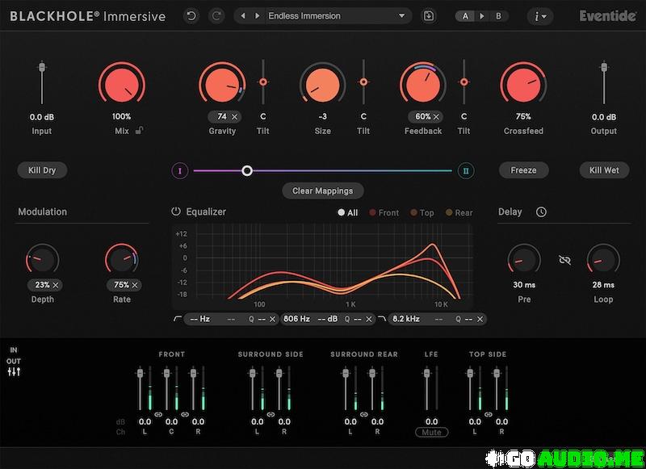This screenshot has height=469, width=646.
Task: Click the Gravity Tilt slider handle
Action: click(263, 82)
